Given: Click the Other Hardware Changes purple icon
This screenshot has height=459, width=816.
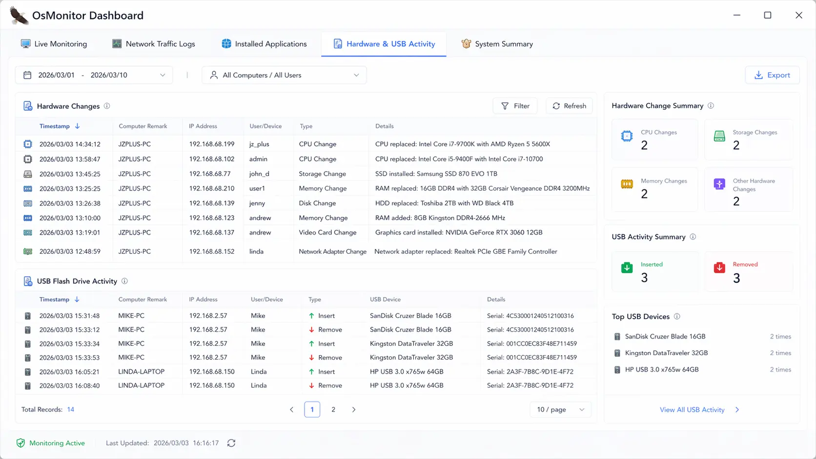Looking at the screenshot, I should click(719, 184).
